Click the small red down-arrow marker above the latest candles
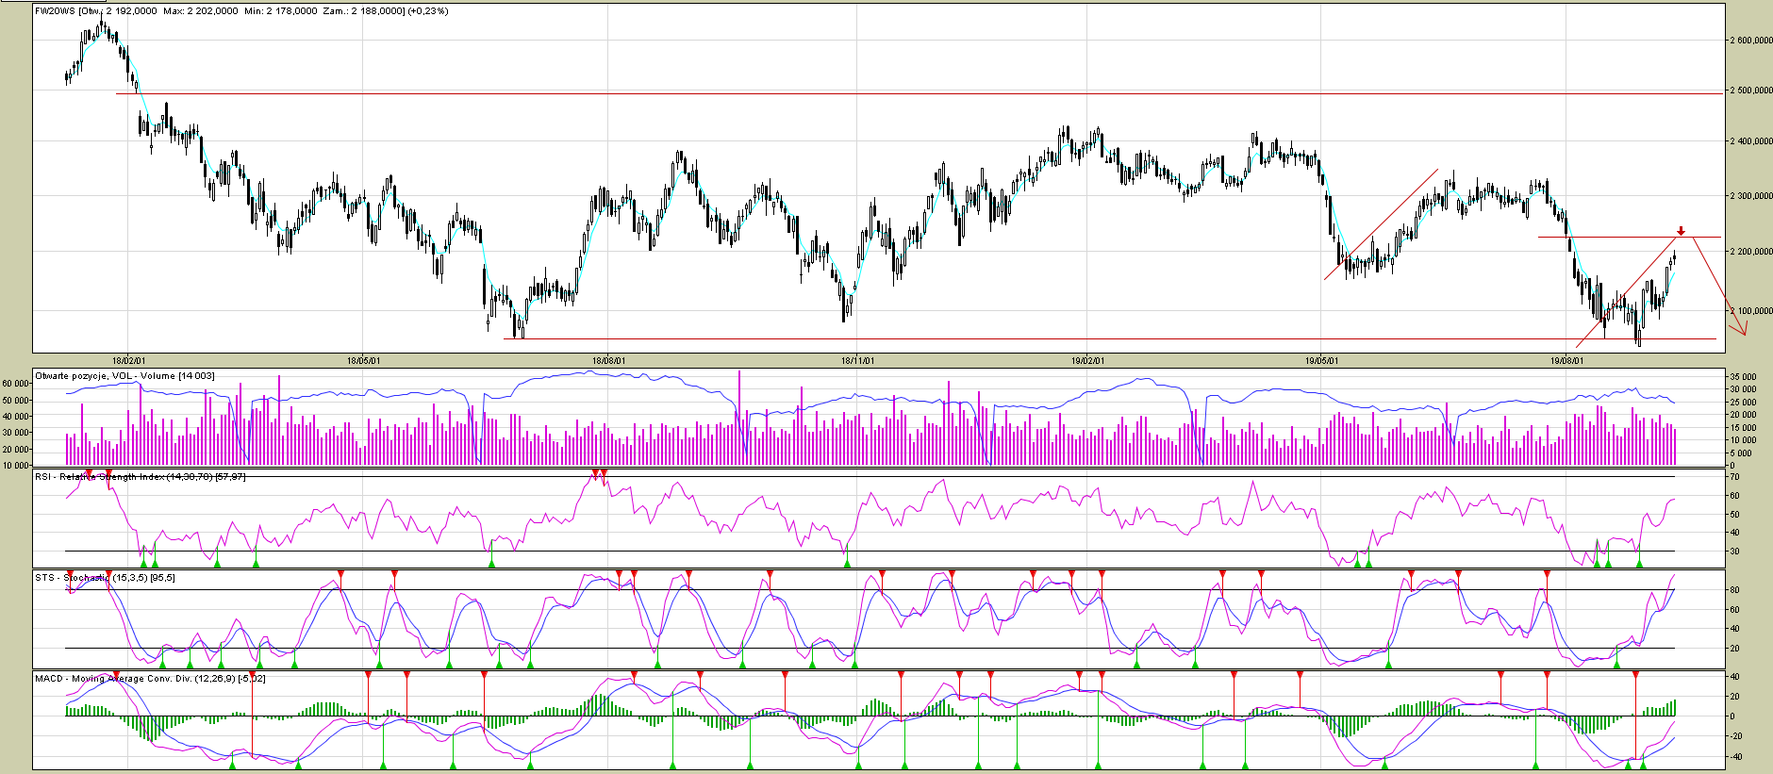 point(1681,231)
